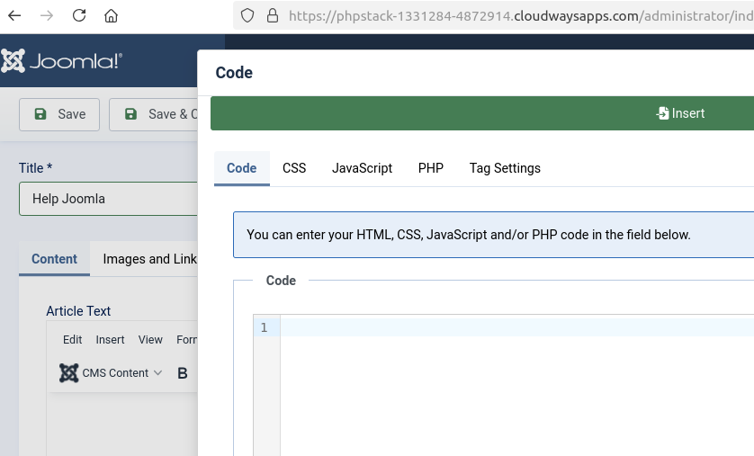
Task: Reload the page with refresh icon
Action: [x=79, y=16]
